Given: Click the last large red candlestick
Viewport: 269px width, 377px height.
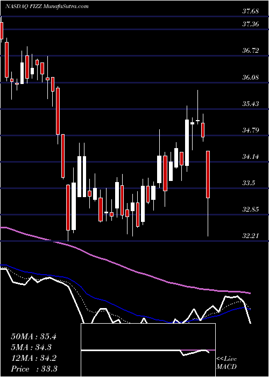Looking at the screenshot, I should tap(208, 174).
